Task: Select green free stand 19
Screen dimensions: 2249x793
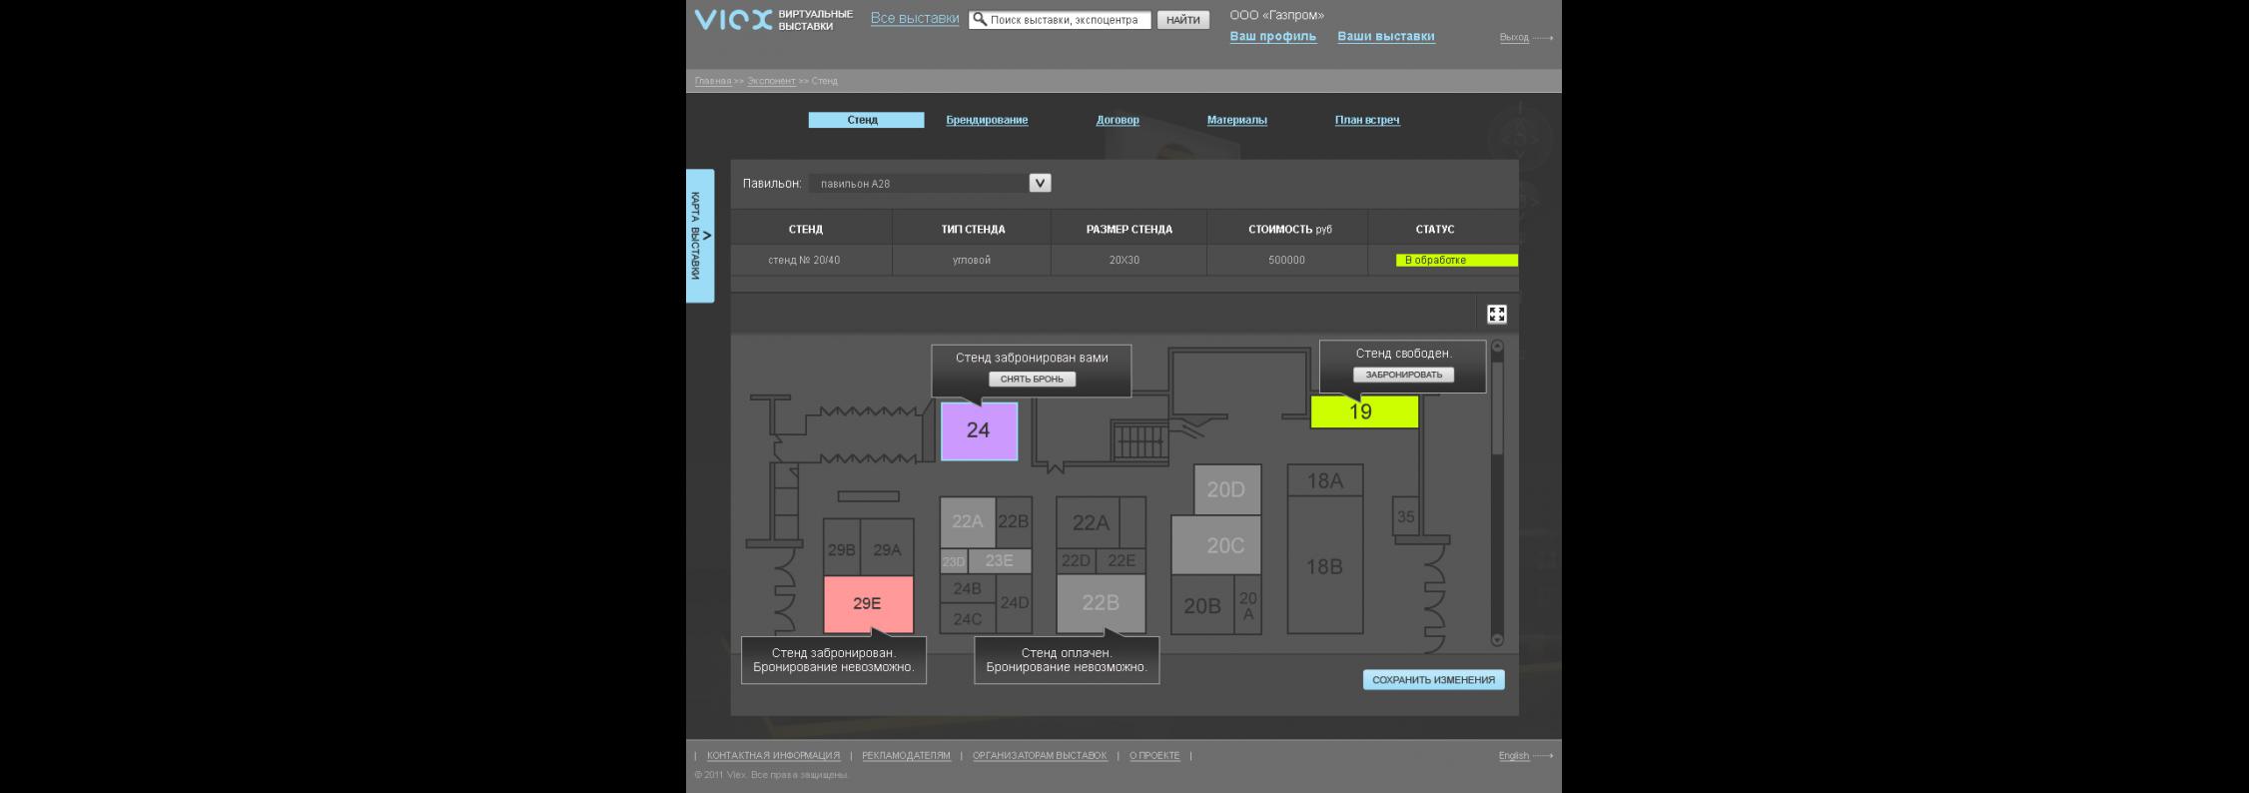Action: [1363, 412]
